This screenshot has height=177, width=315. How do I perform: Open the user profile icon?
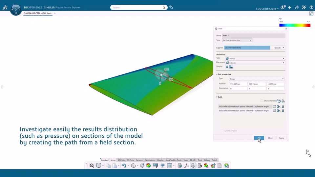tap(283, 8)
